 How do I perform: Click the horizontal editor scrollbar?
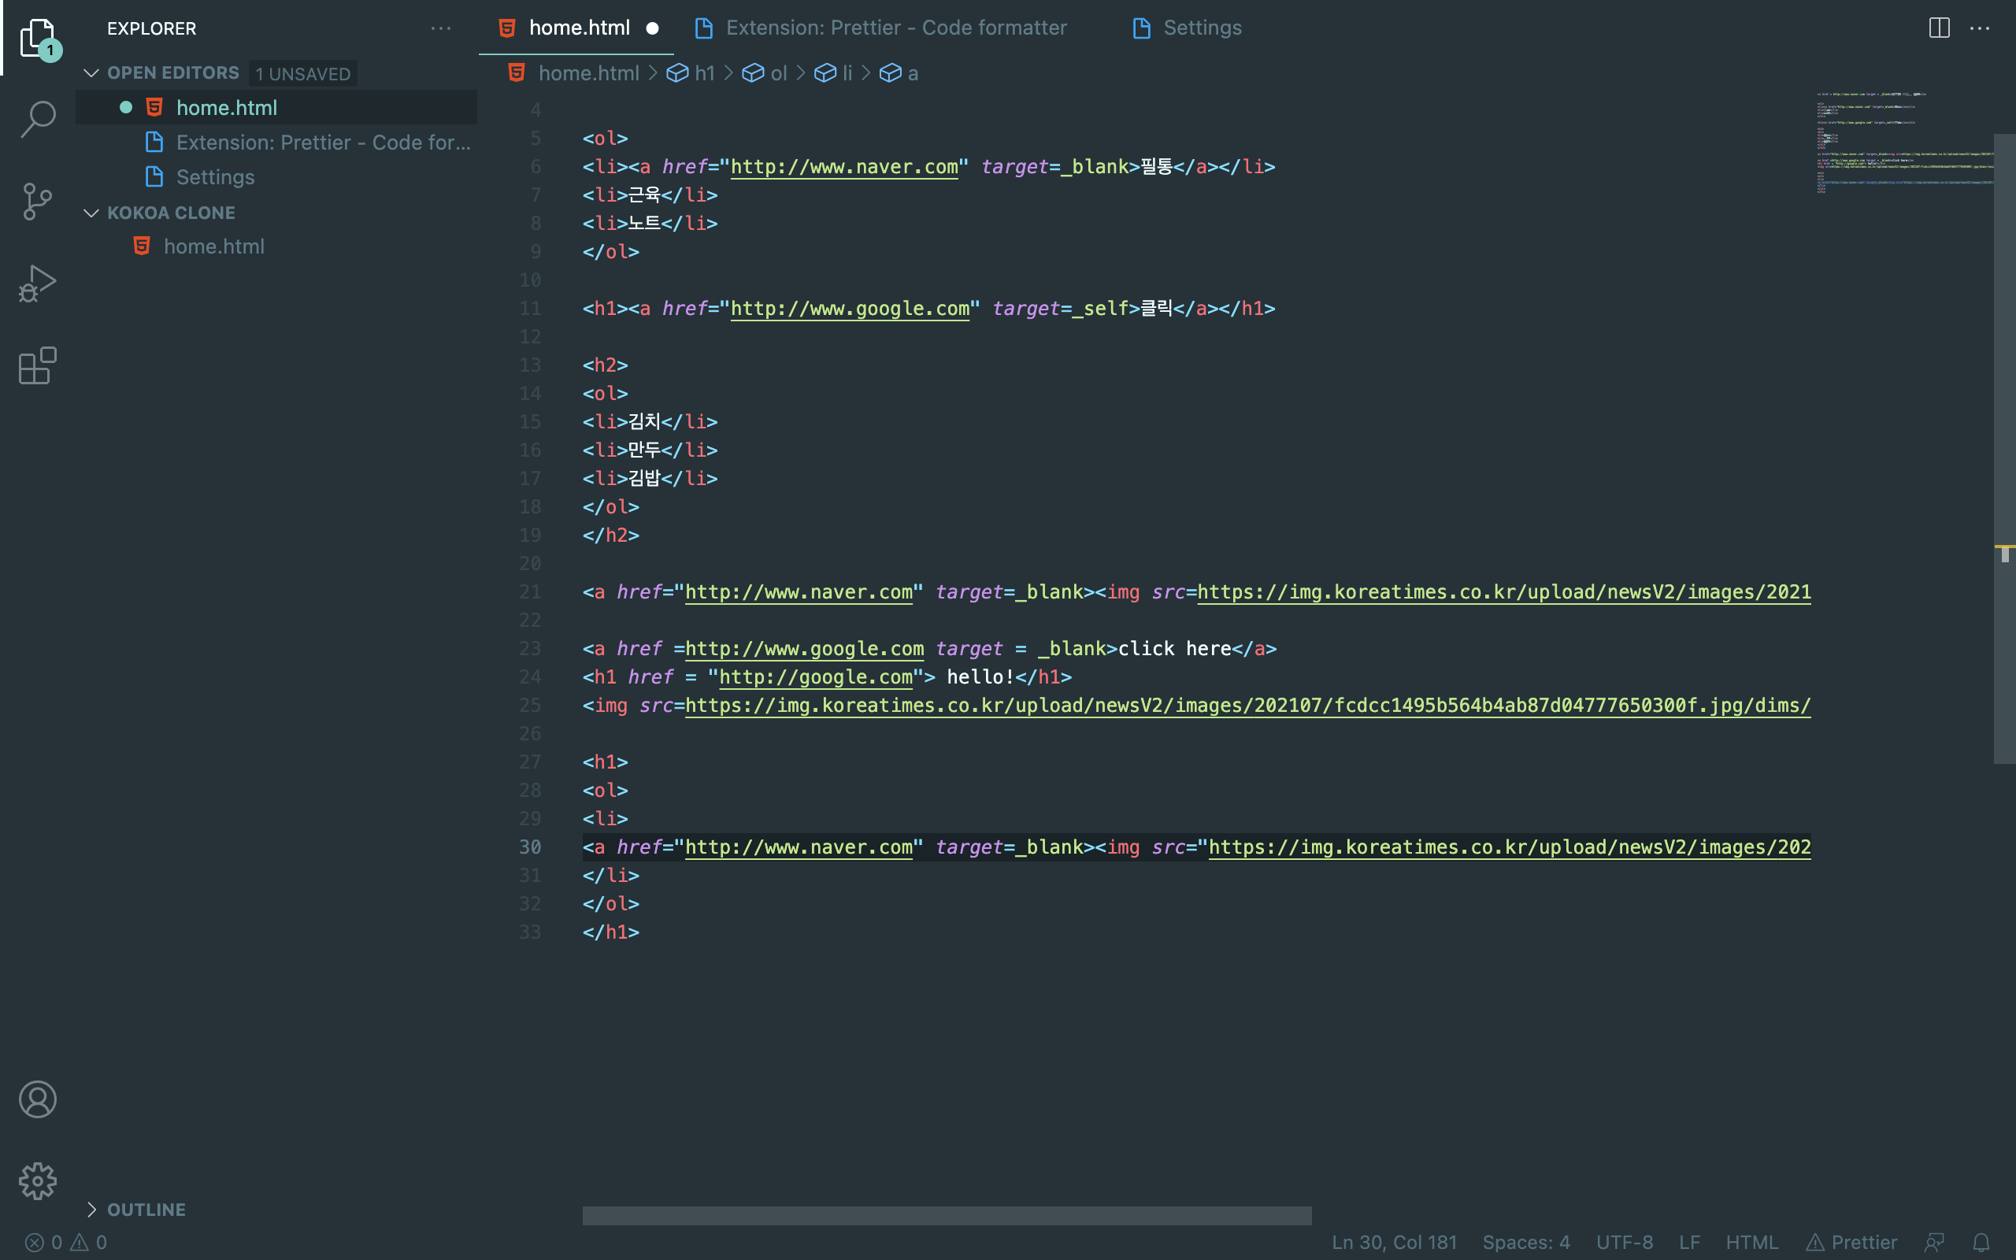[x=947, y=1216]
